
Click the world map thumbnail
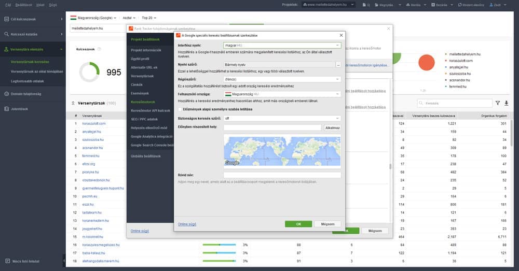click(282, 151)
